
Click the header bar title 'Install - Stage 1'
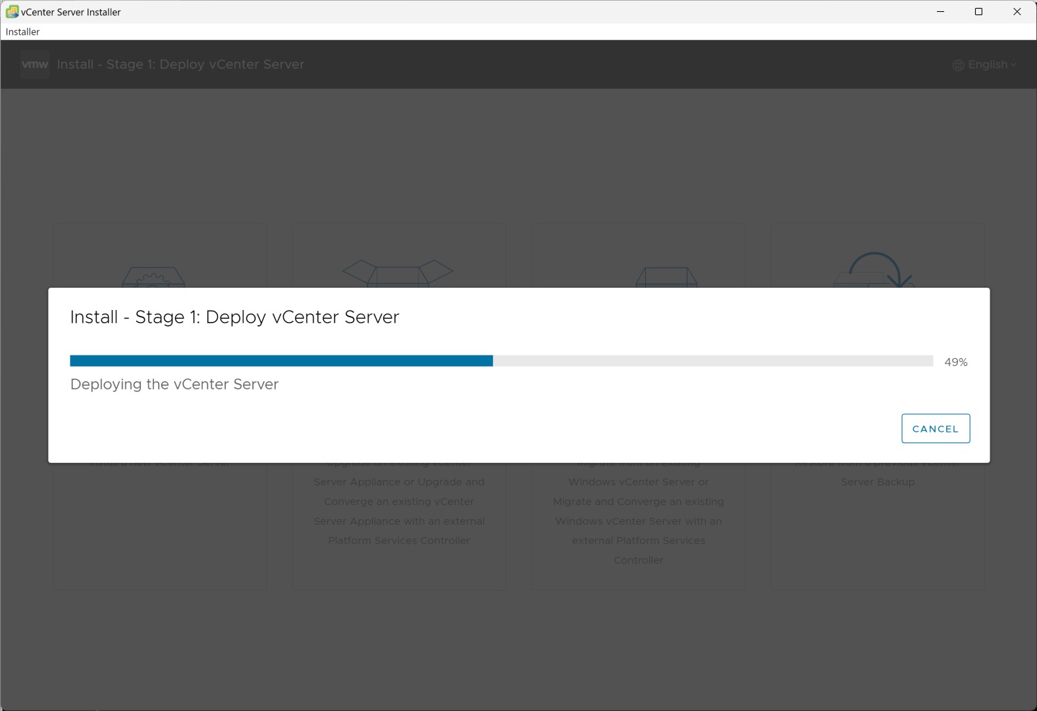(x=180, y=65)
